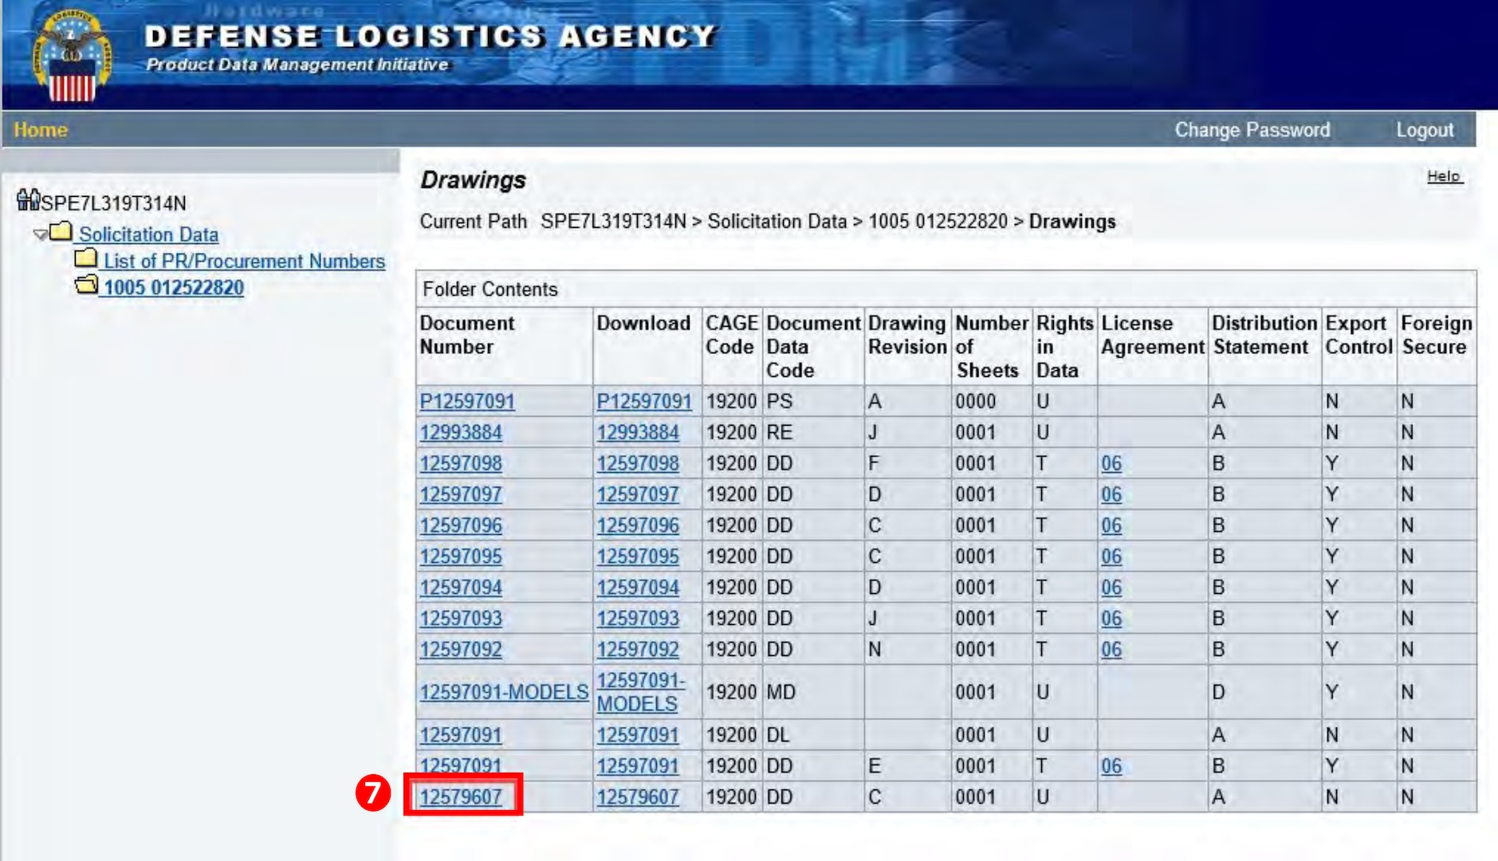Download 12597091 in the DL row
This screenshot has width=1498, height=861.
(x=638, y=735)
